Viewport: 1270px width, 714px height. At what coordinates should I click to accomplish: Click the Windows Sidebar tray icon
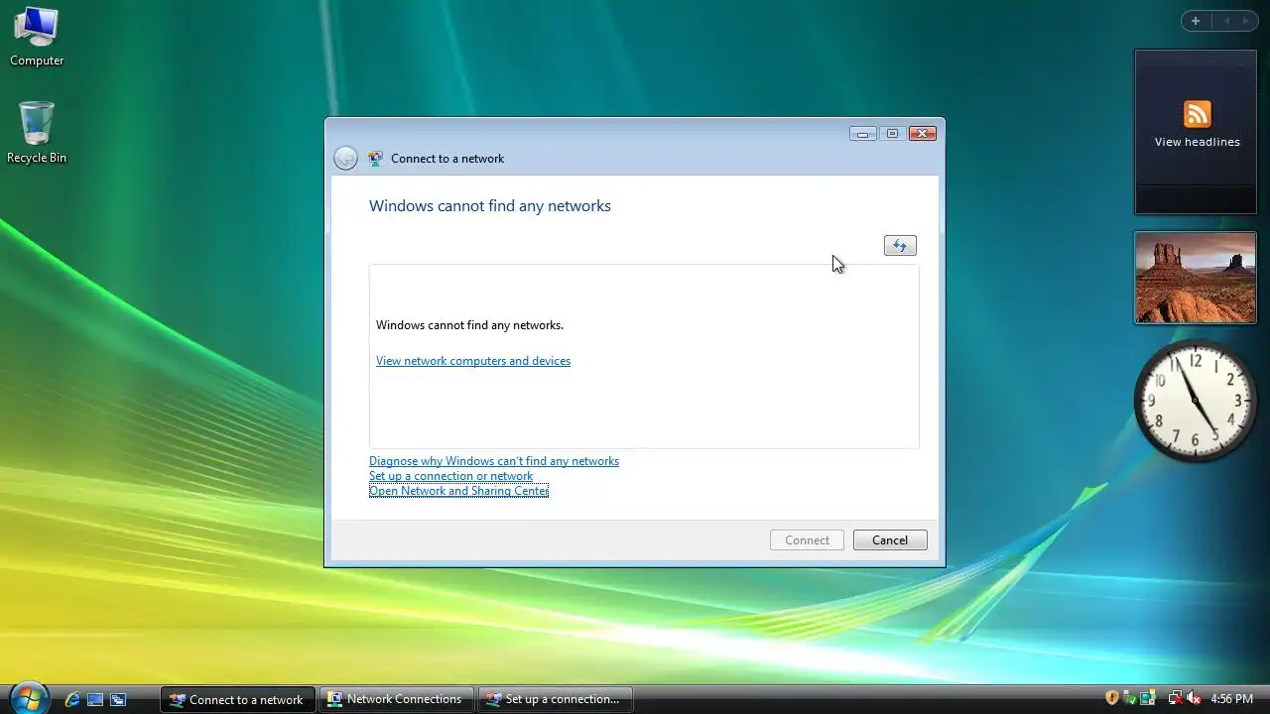pyautogui.click(x=1148, y=698)
